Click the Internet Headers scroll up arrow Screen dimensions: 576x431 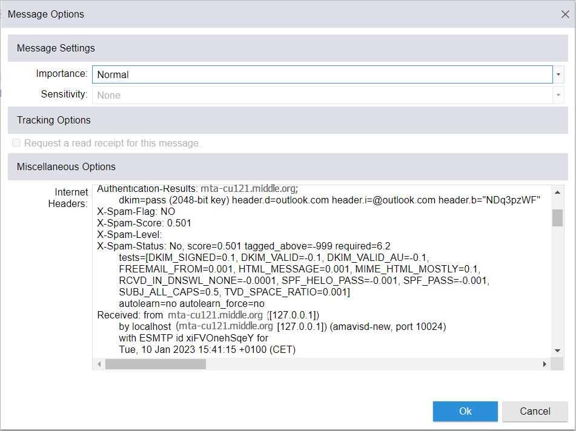click(x=557, y=192)
